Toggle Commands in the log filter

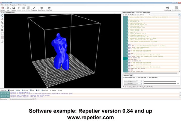(11, 90)
